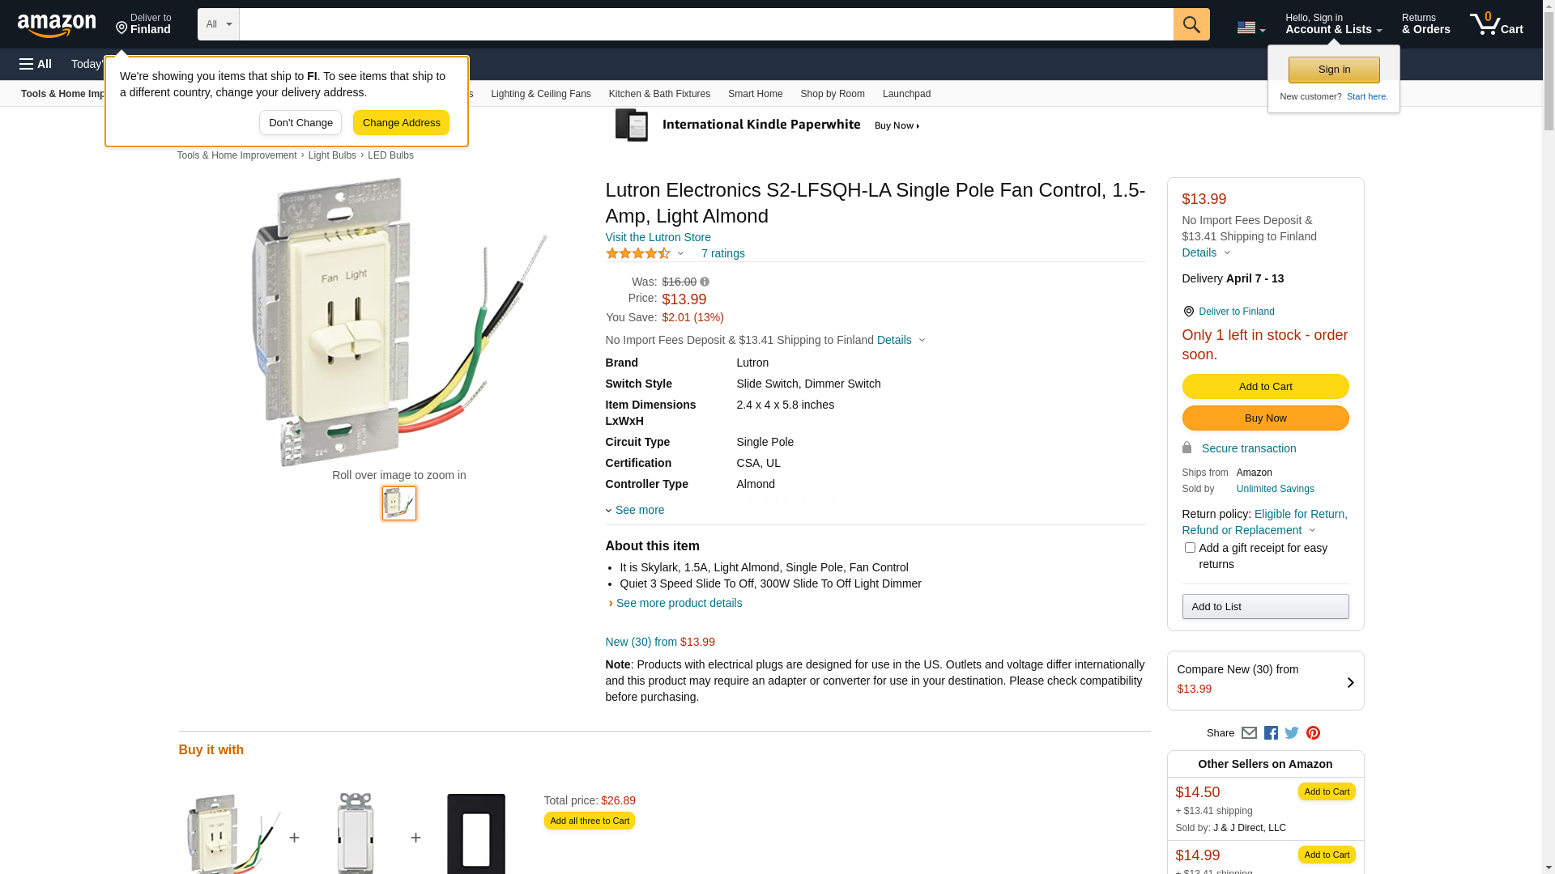
Task: Open the Visit the Lutron Store link
Action: pyautogui.click(x=658, y=237)
